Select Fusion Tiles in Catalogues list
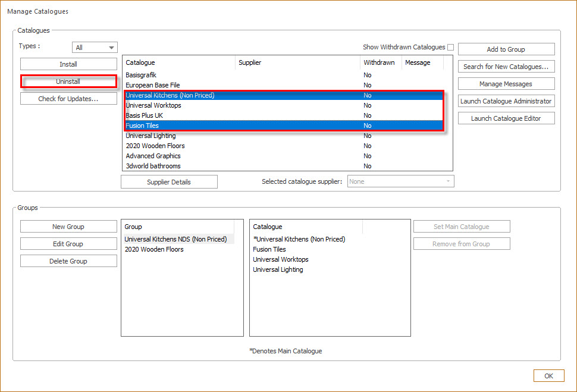Viewport: 577px width, 392px height. pos(284,126)
